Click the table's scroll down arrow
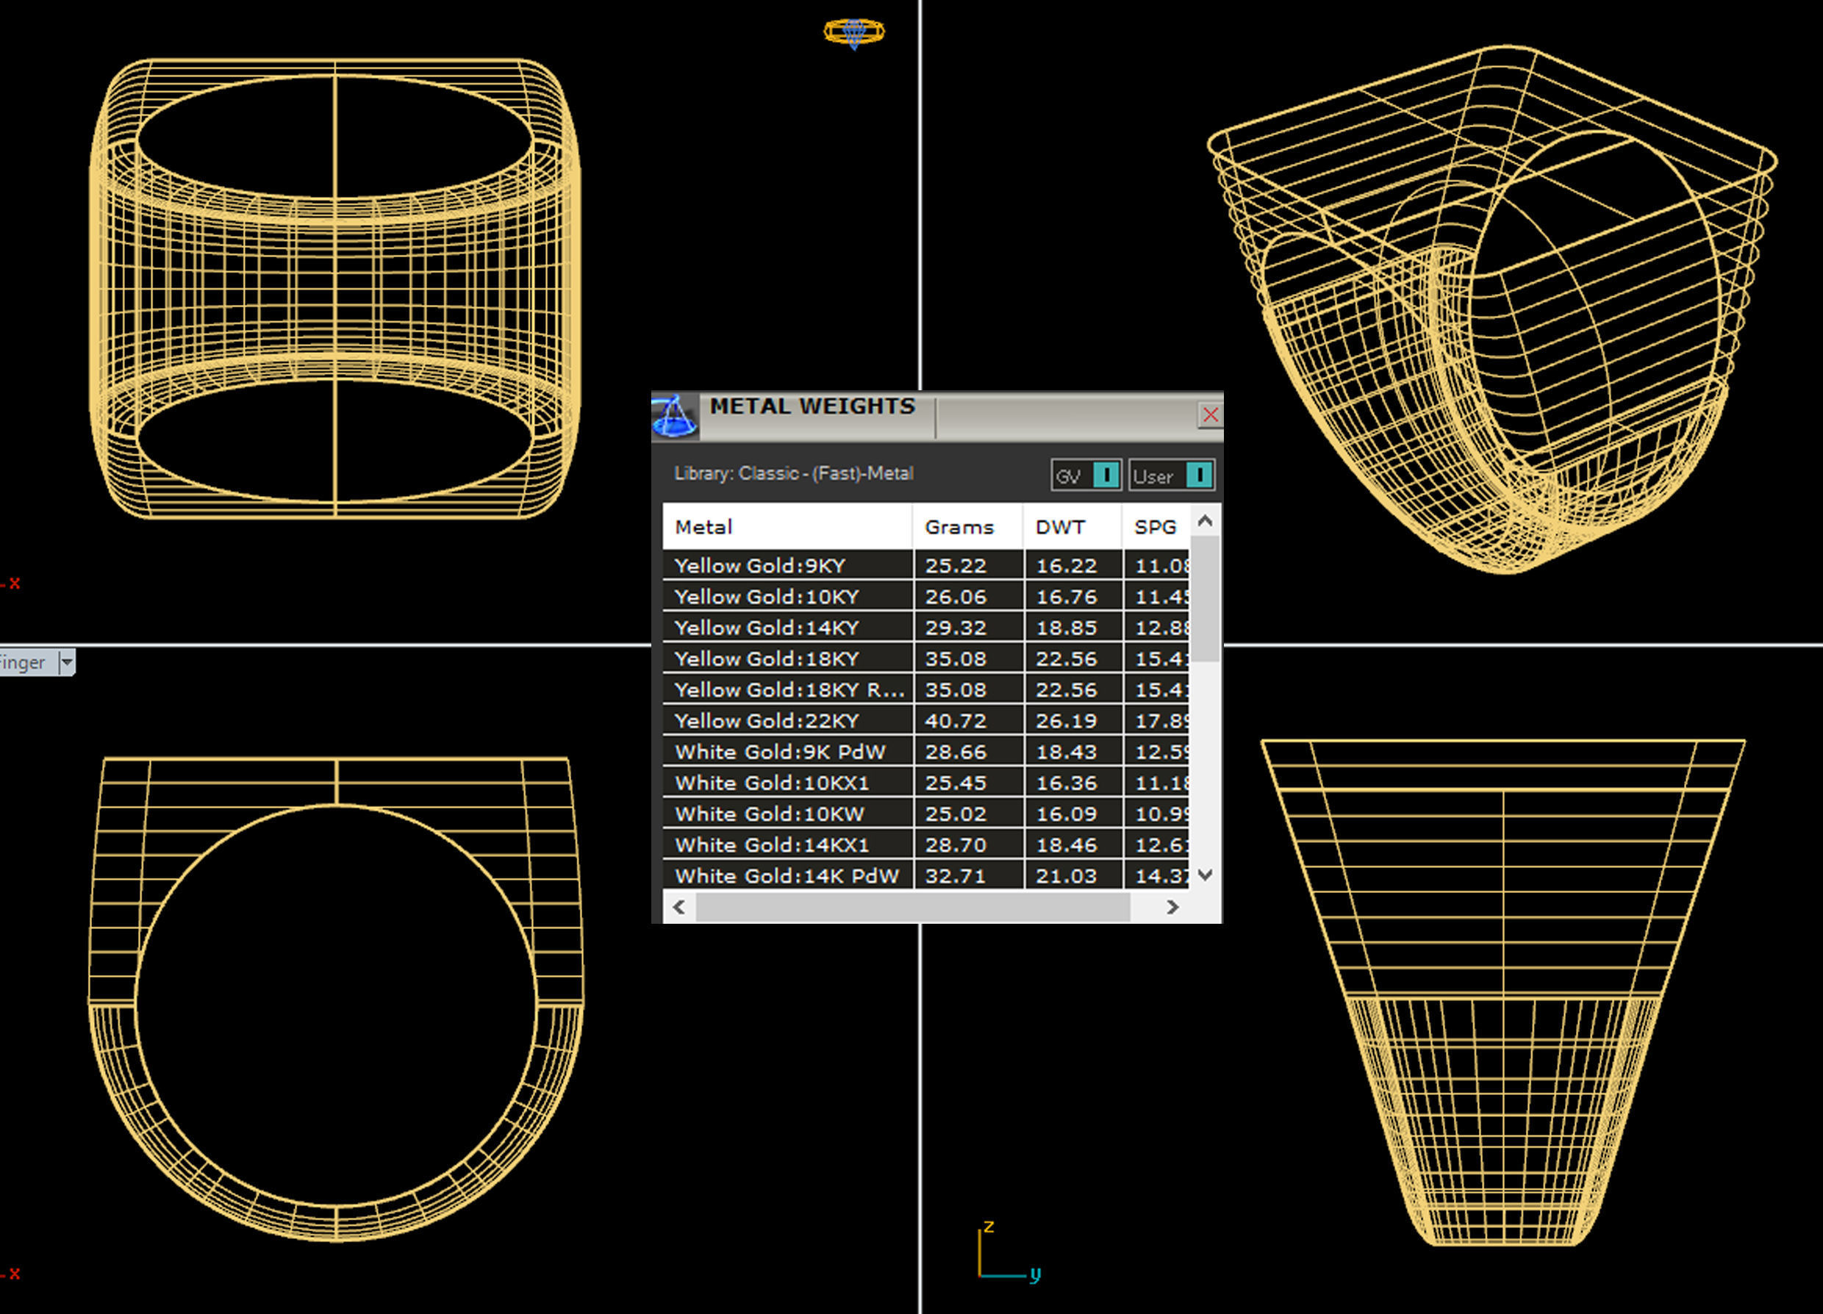The width and height of the screenshot is (1823, 1314). (1204, 875)
